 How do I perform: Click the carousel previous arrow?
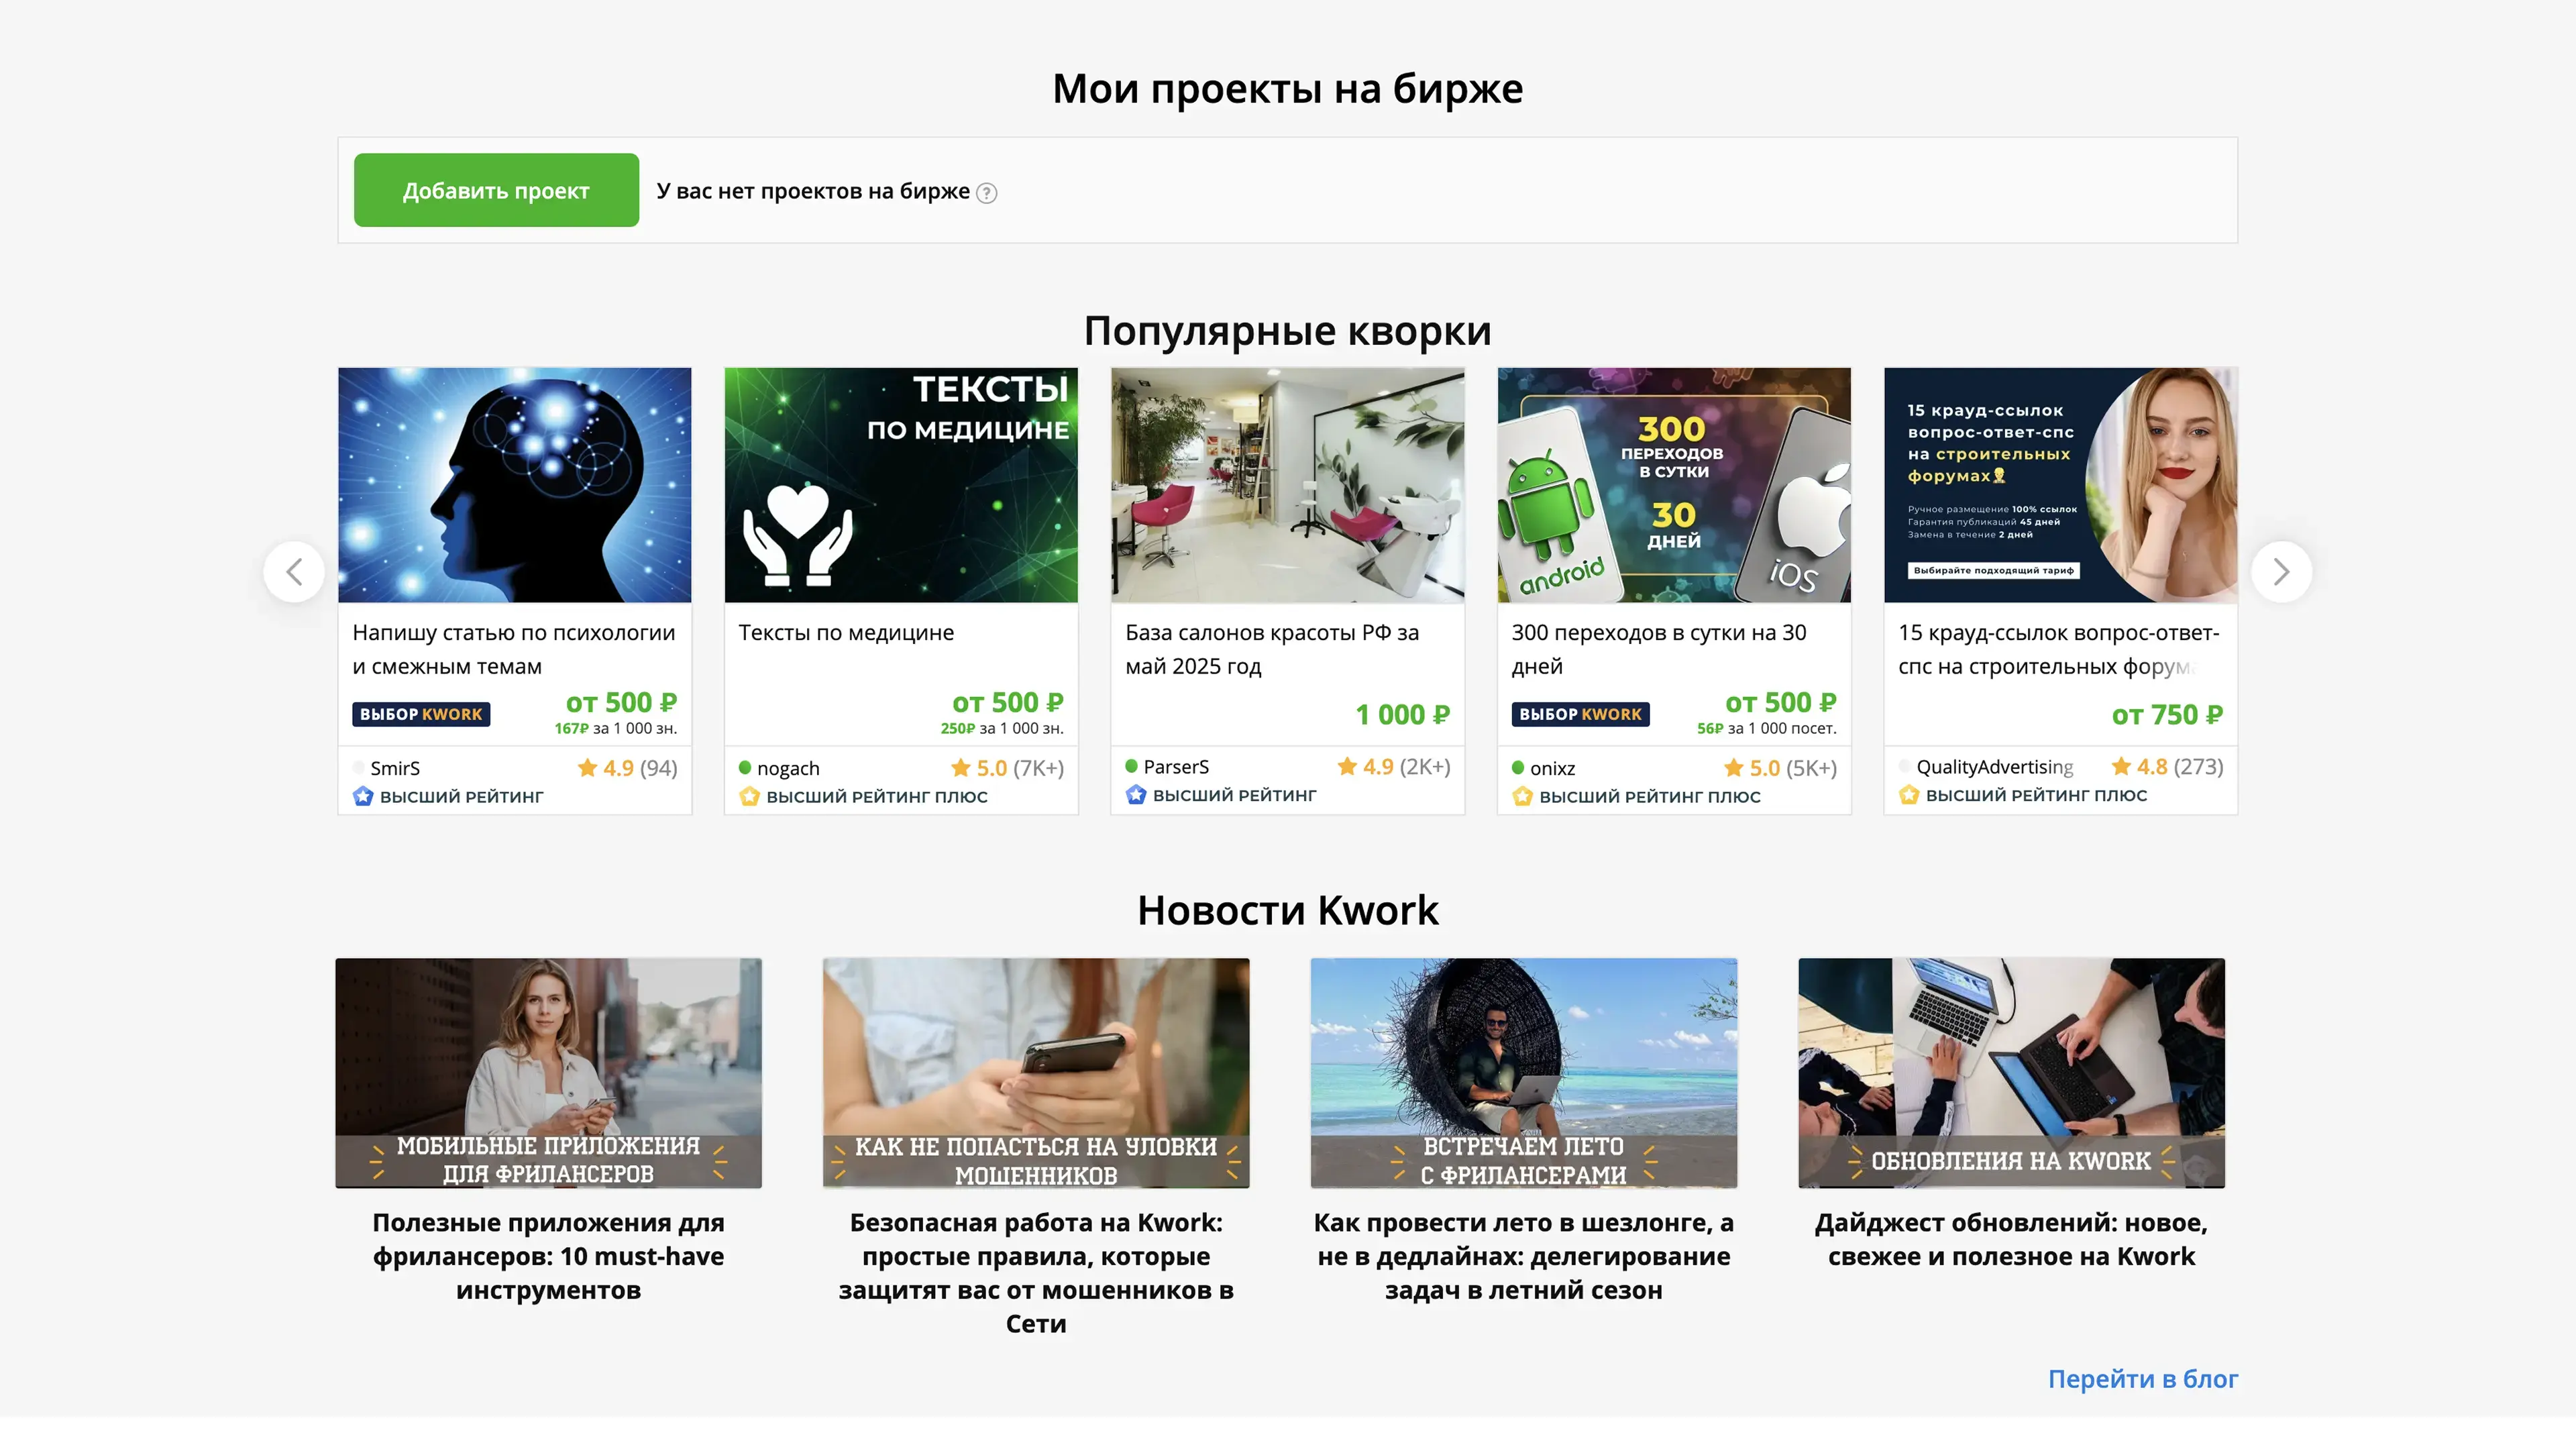pos(294,572)
